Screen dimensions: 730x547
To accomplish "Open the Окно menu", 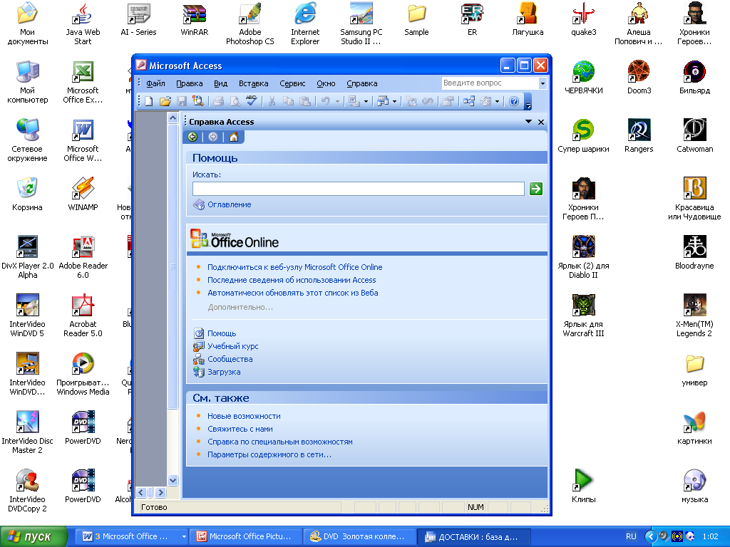I will (x=326, y=83).
